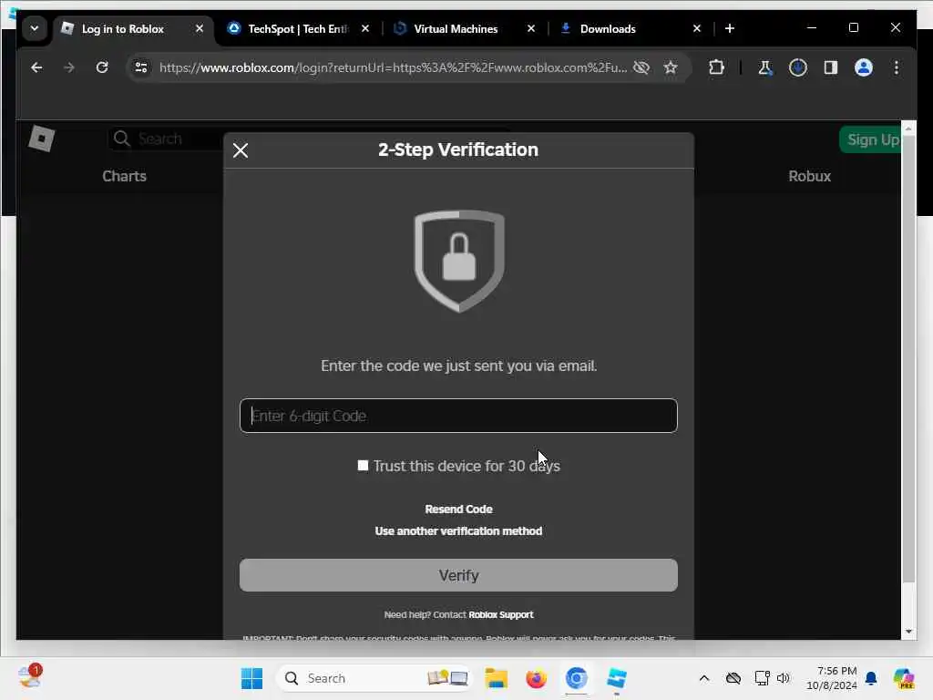Screen dimensions: 933x700
Task: View site information icon in address bar
Action: click(141, 67)
